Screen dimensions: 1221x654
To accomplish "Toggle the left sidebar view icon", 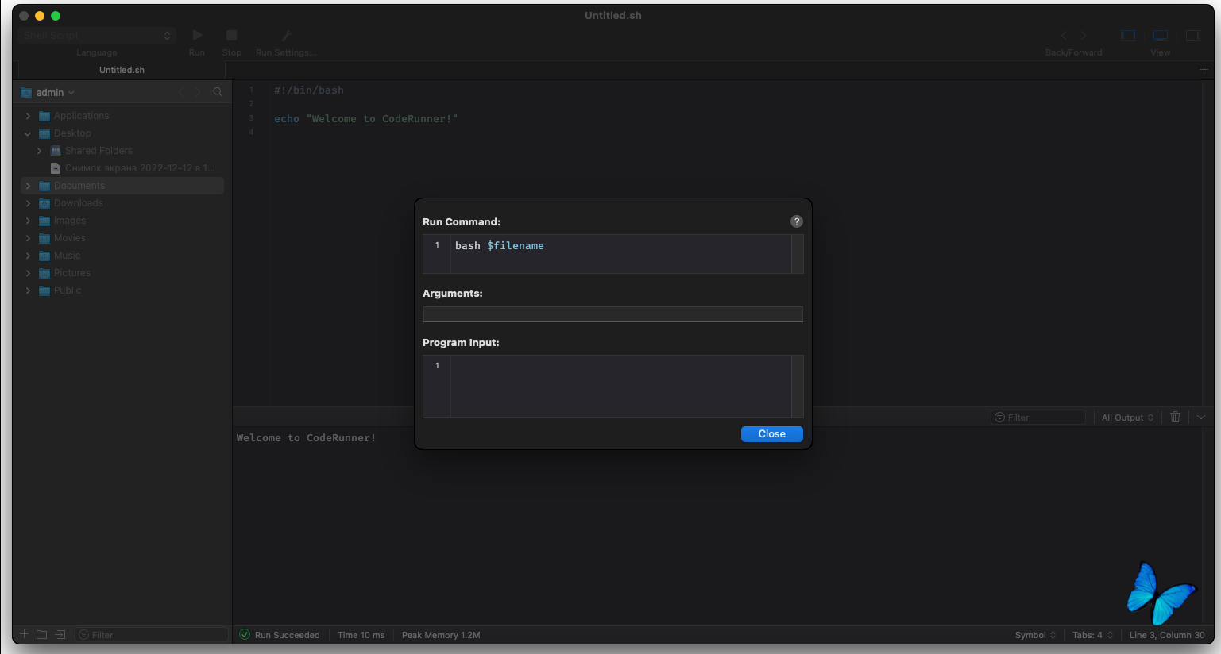I will pyautogui.click(x=1128, y=36).
